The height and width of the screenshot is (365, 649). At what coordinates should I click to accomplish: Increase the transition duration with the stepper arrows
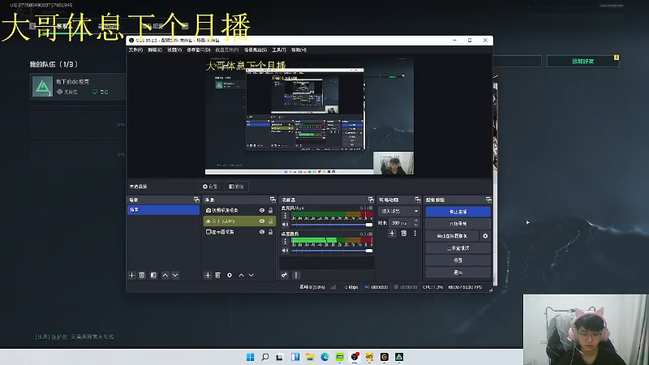coord(416,221)
